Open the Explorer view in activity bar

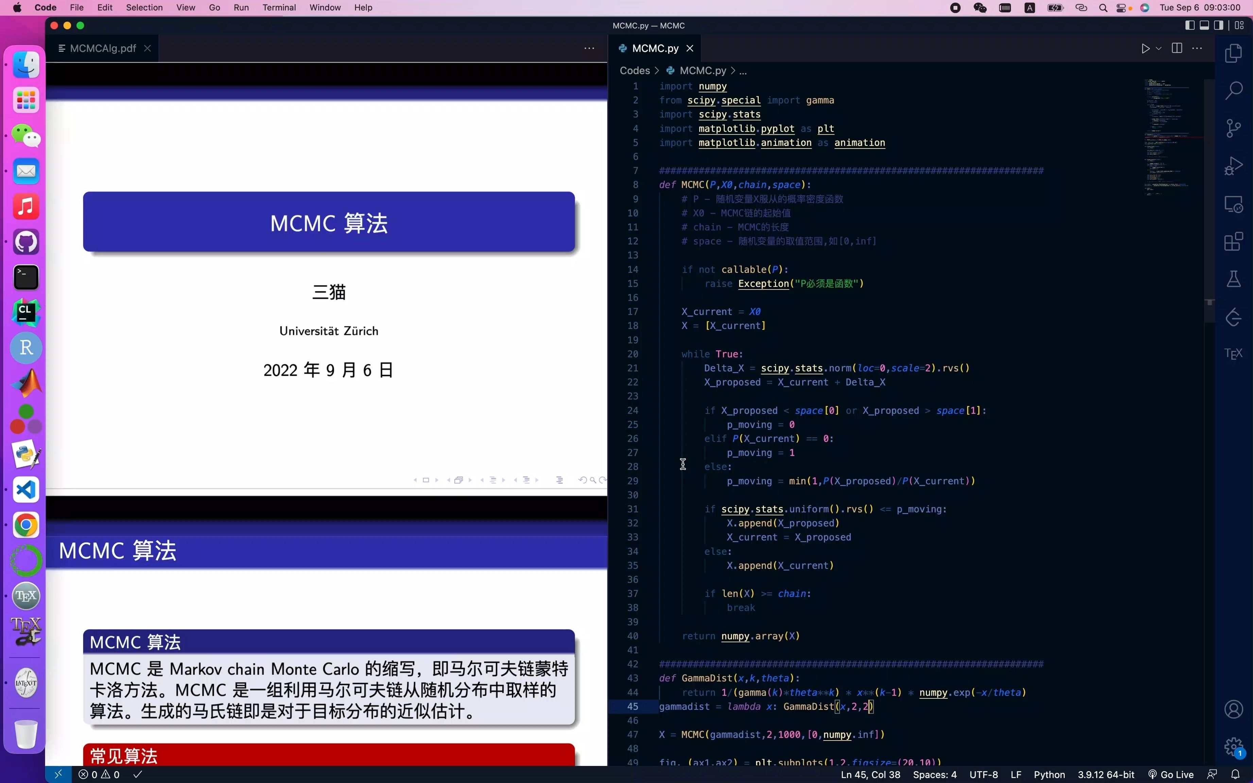coord(1233,53)
